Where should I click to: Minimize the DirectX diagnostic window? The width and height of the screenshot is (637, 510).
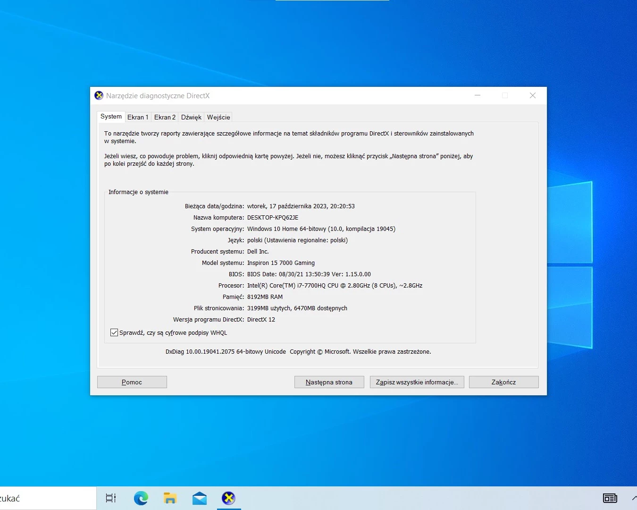pyautogui.click(x=478, y=95)
